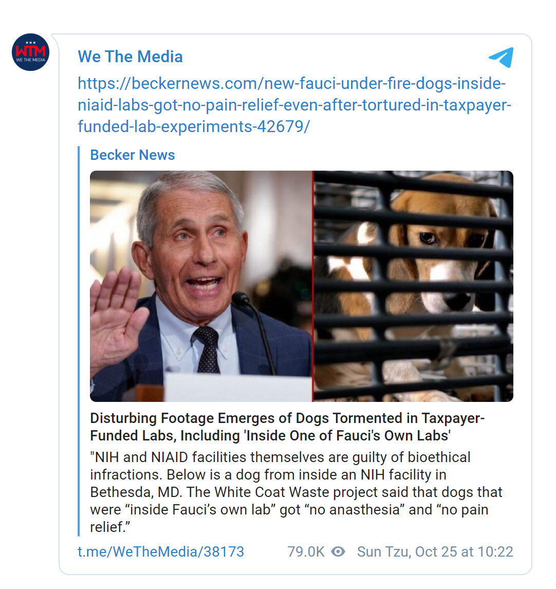Viewport: 556px width, 589px height.
Task: Open the t.me/WeTheMedia/38173 post link
Action: point(161,551)
